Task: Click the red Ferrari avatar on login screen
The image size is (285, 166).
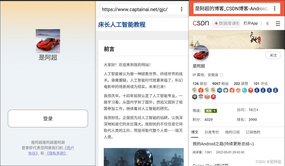Action: point(48,41)
